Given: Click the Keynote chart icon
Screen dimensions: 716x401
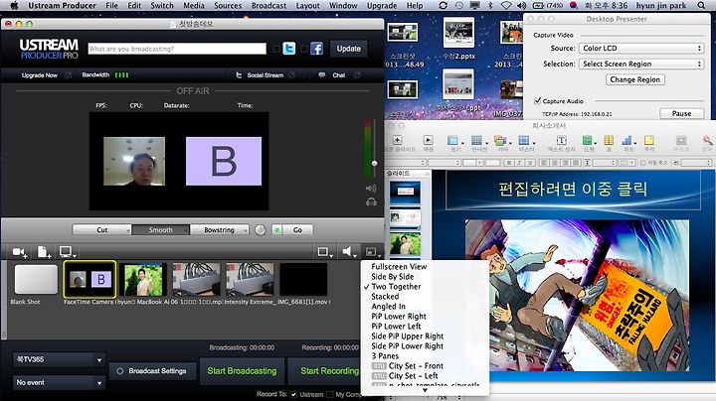Looking at the screenshot, I should click(x=627, y=140).
